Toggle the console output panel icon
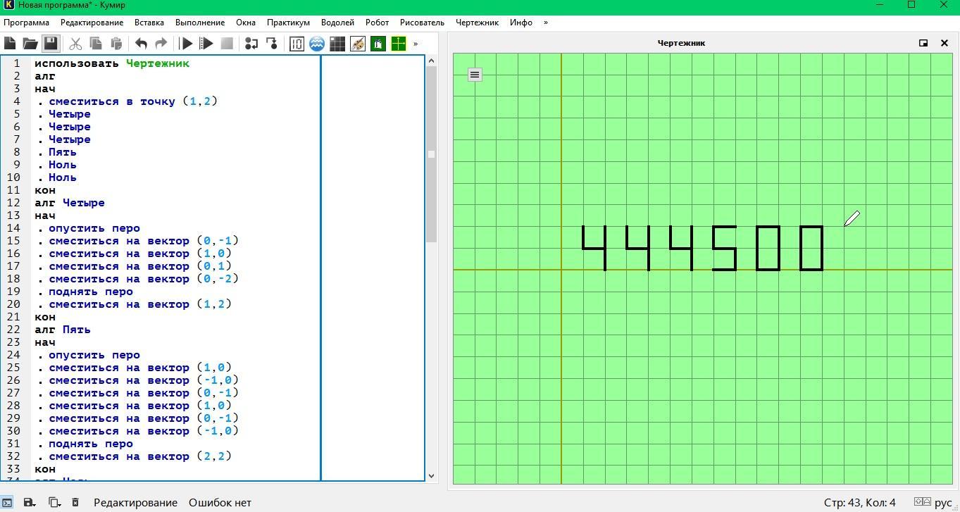This screenshot has height=512, width=960. point(7,502)
